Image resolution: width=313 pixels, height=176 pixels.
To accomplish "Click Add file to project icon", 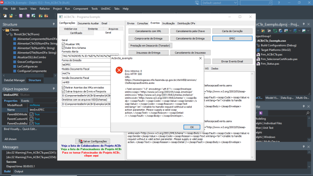I will coord(40,15).
